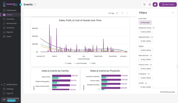178x103 pixels.
Task: Switch to the calendar view icon
Action: pos(150,5)
